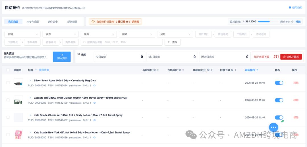Check the Lacoste ORIGINAL PARFUM row checkbox
This screenshot has height=147, width=307.
pos(8,100)
